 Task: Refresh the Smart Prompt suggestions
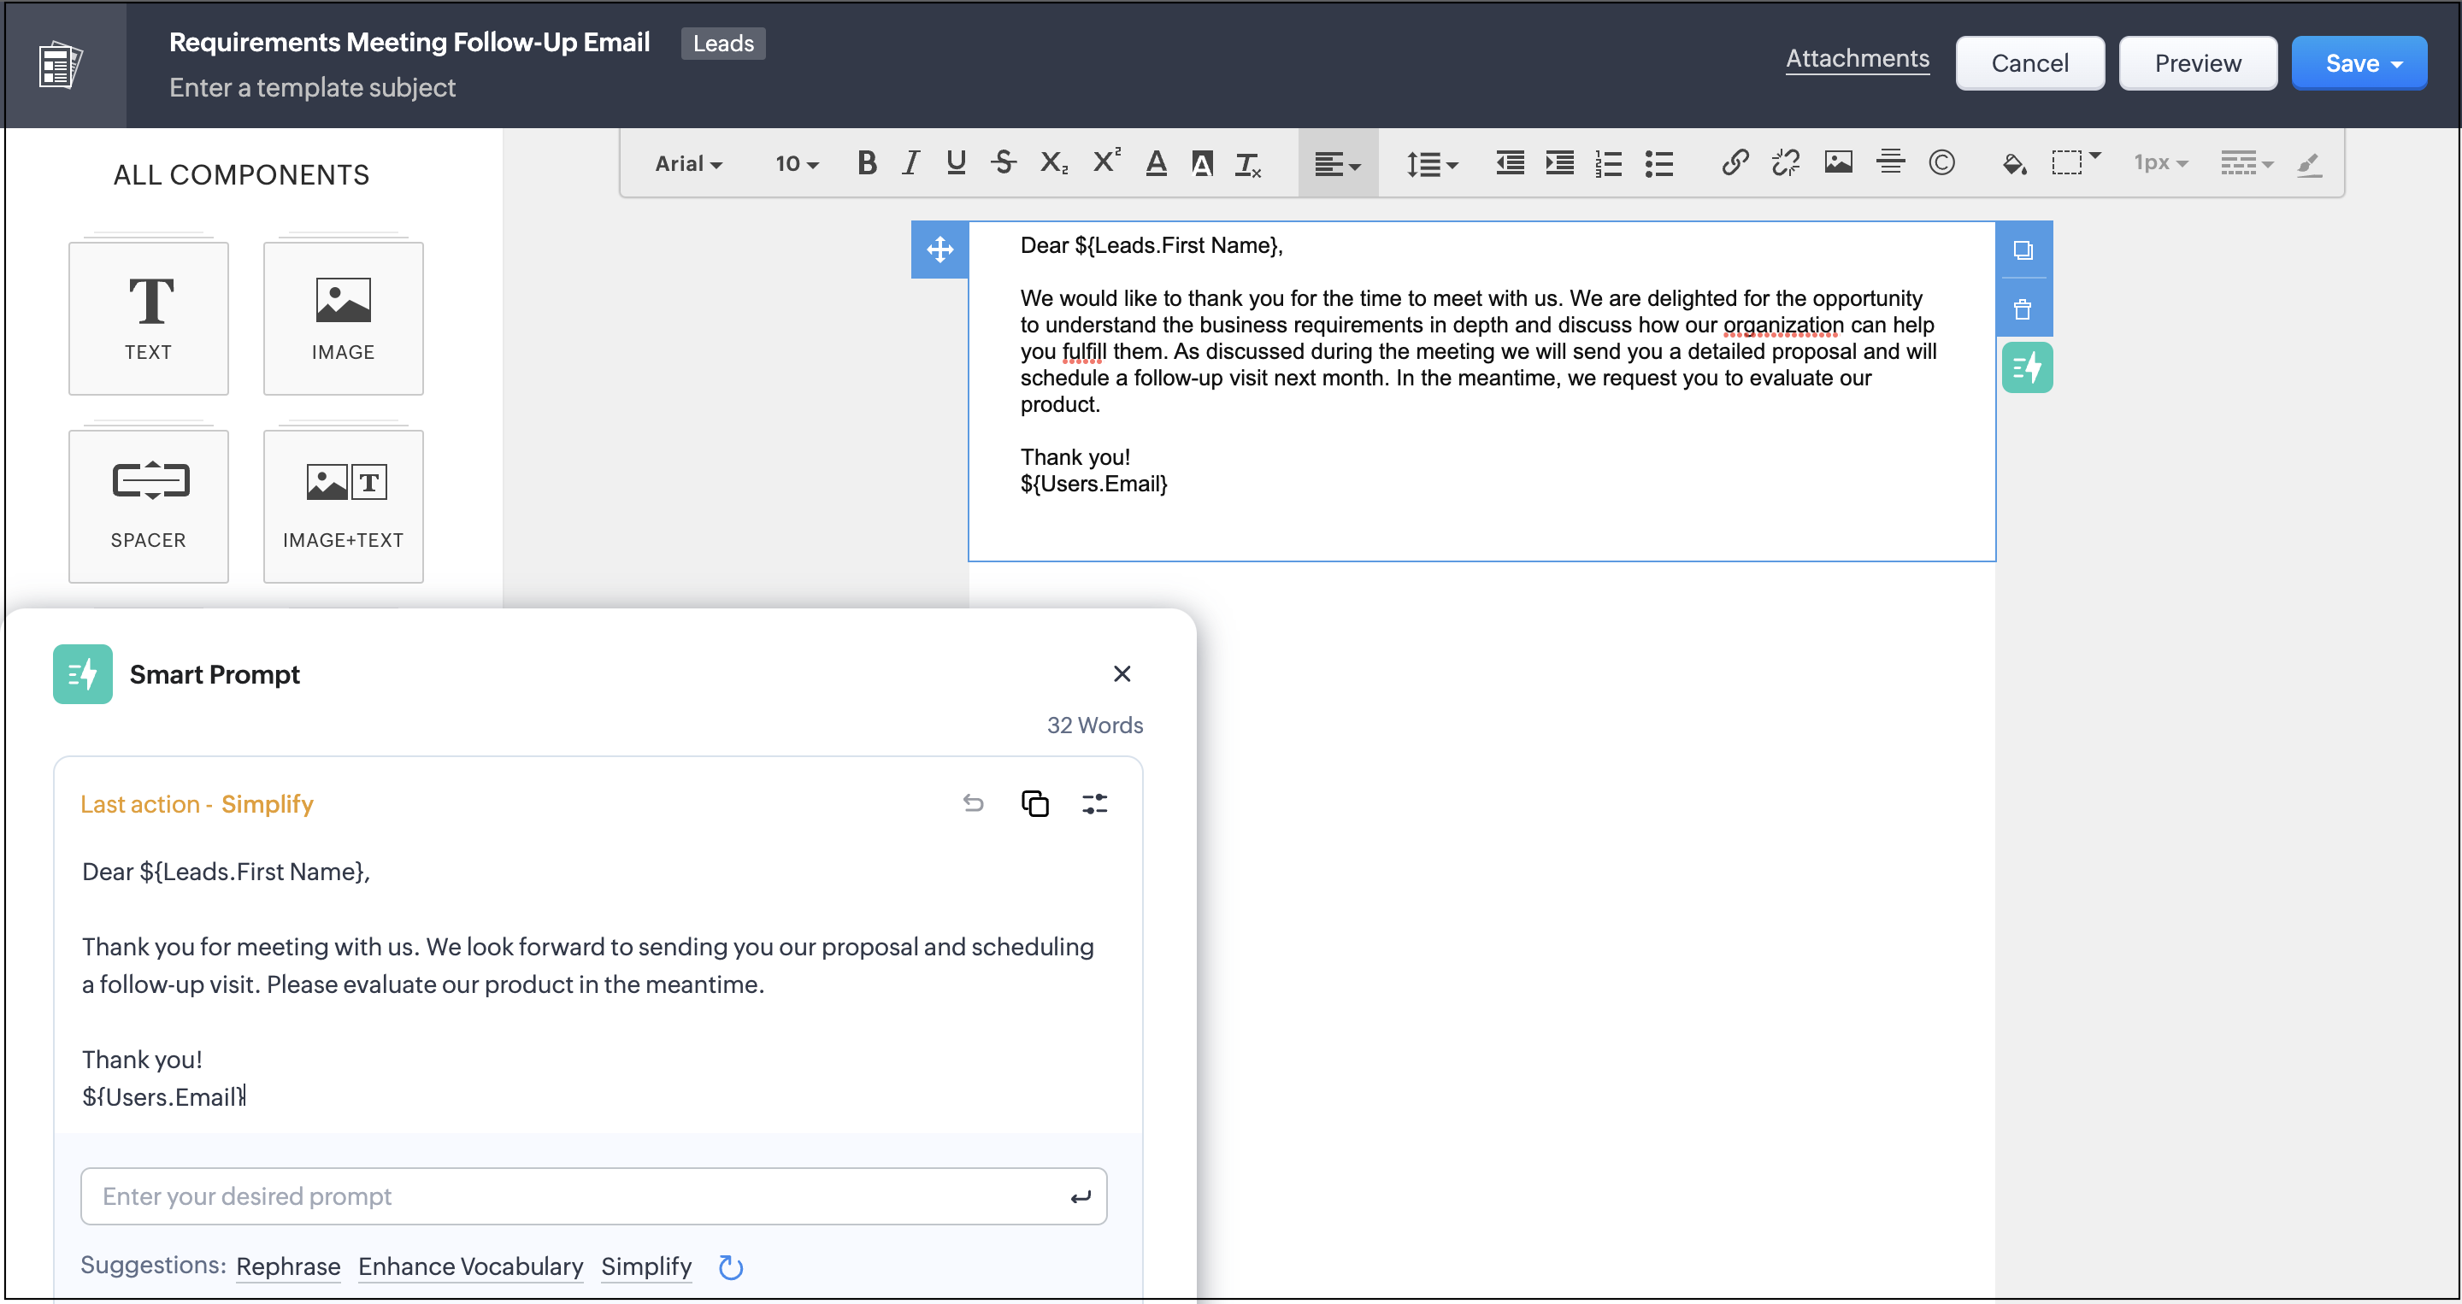pyautogui.click(x=731, y=1266)
